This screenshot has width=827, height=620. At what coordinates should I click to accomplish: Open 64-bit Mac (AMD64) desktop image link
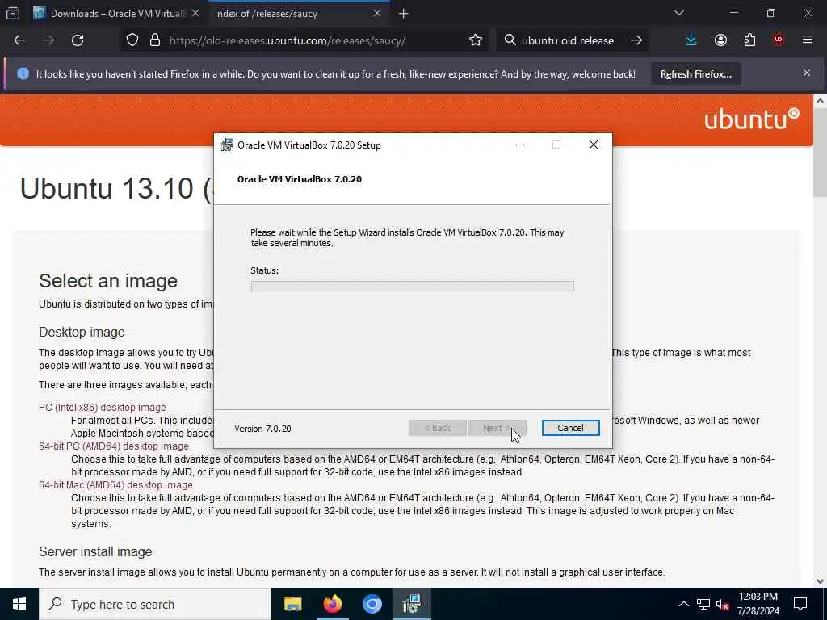(x=115, y=485)
